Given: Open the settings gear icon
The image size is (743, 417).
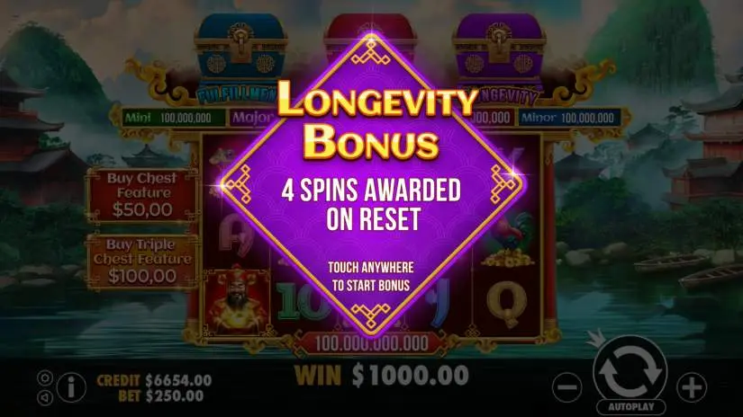Looking at the screenshot, I should click(x=45, y=377).
